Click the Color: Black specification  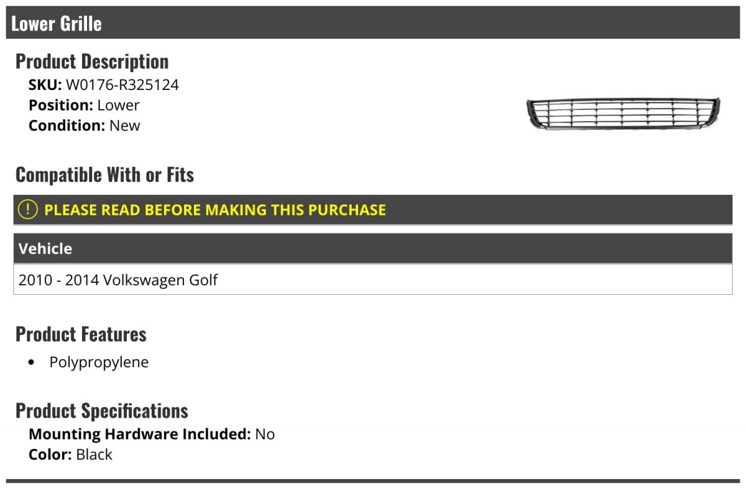(x=70, y=454)
